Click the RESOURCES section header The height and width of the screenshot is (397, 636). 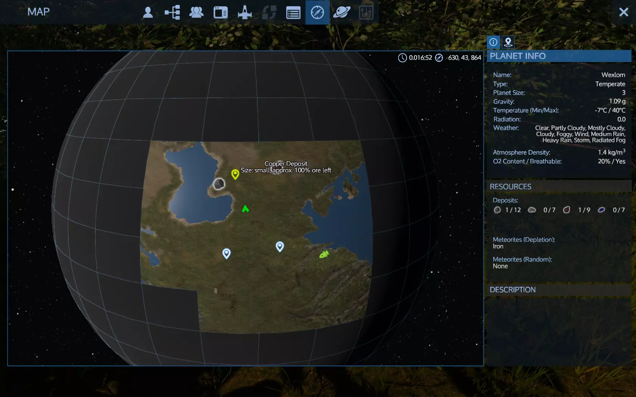559,186
